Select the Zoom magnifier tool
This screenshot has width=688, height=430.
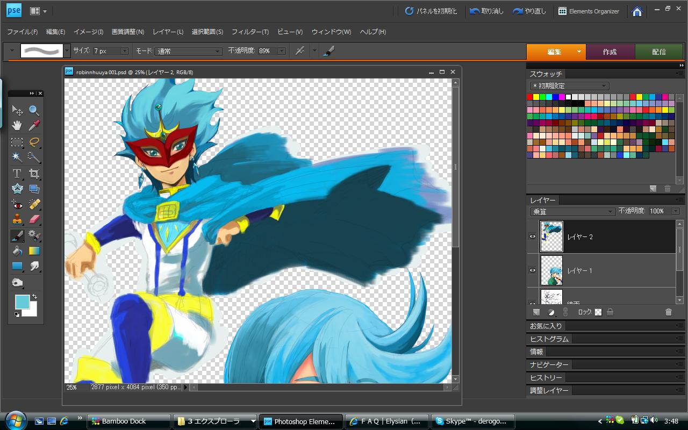pyautogui.click(x=34, y=111)
